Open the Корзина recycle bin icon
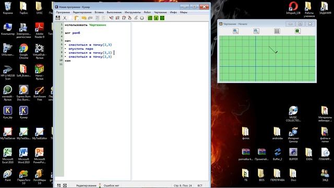Screen dimensions: 334x188 click(x=8, y=8)
